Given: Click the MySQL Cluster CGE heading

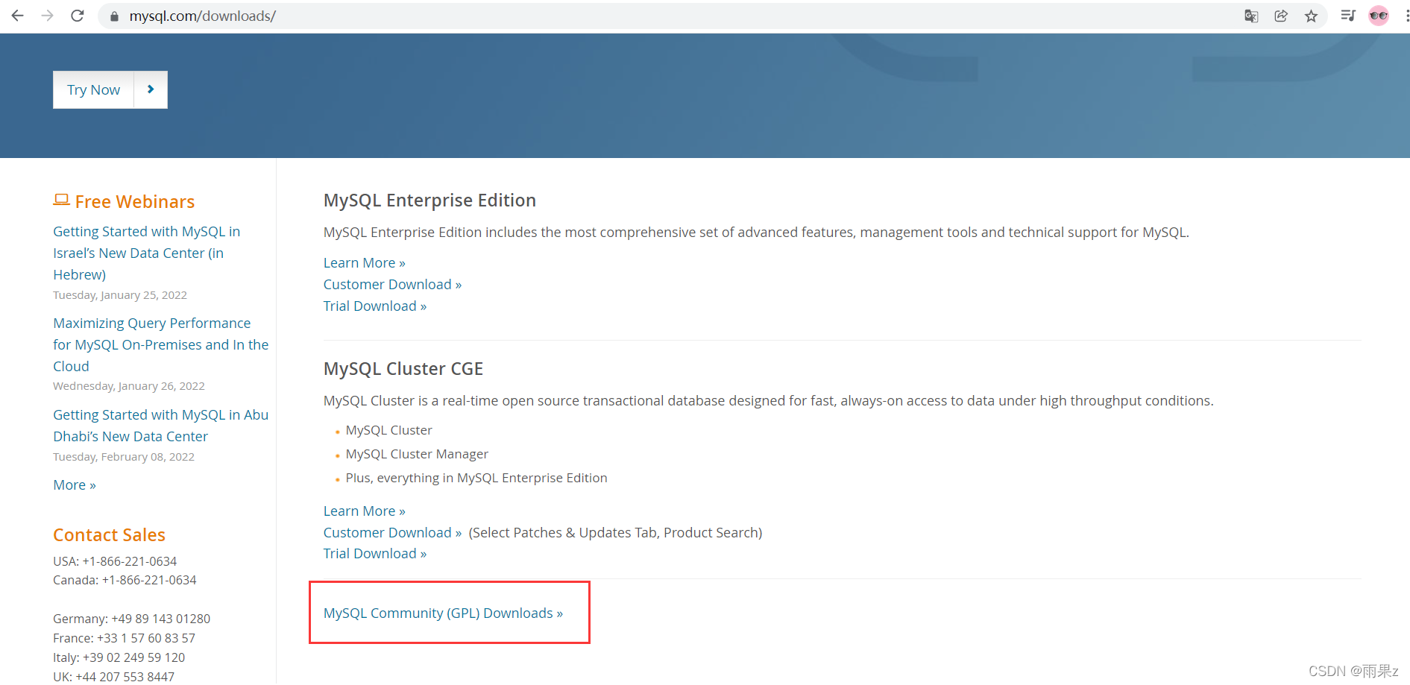Looking at the screenshot, I should (x=403, y=368).
